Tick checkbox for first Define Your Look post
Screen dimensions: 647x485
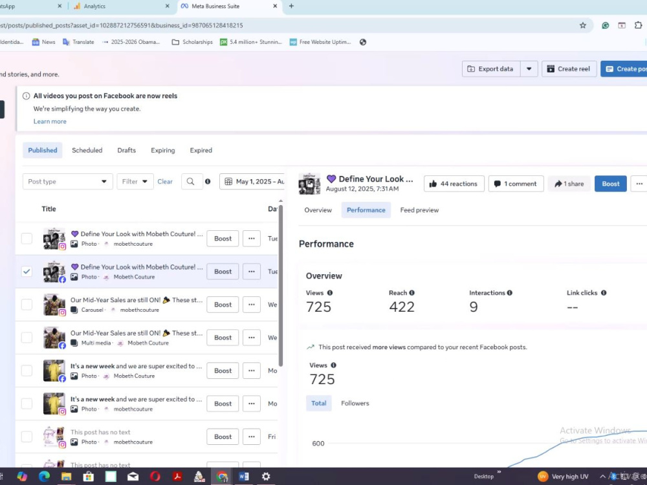[27, 239]
